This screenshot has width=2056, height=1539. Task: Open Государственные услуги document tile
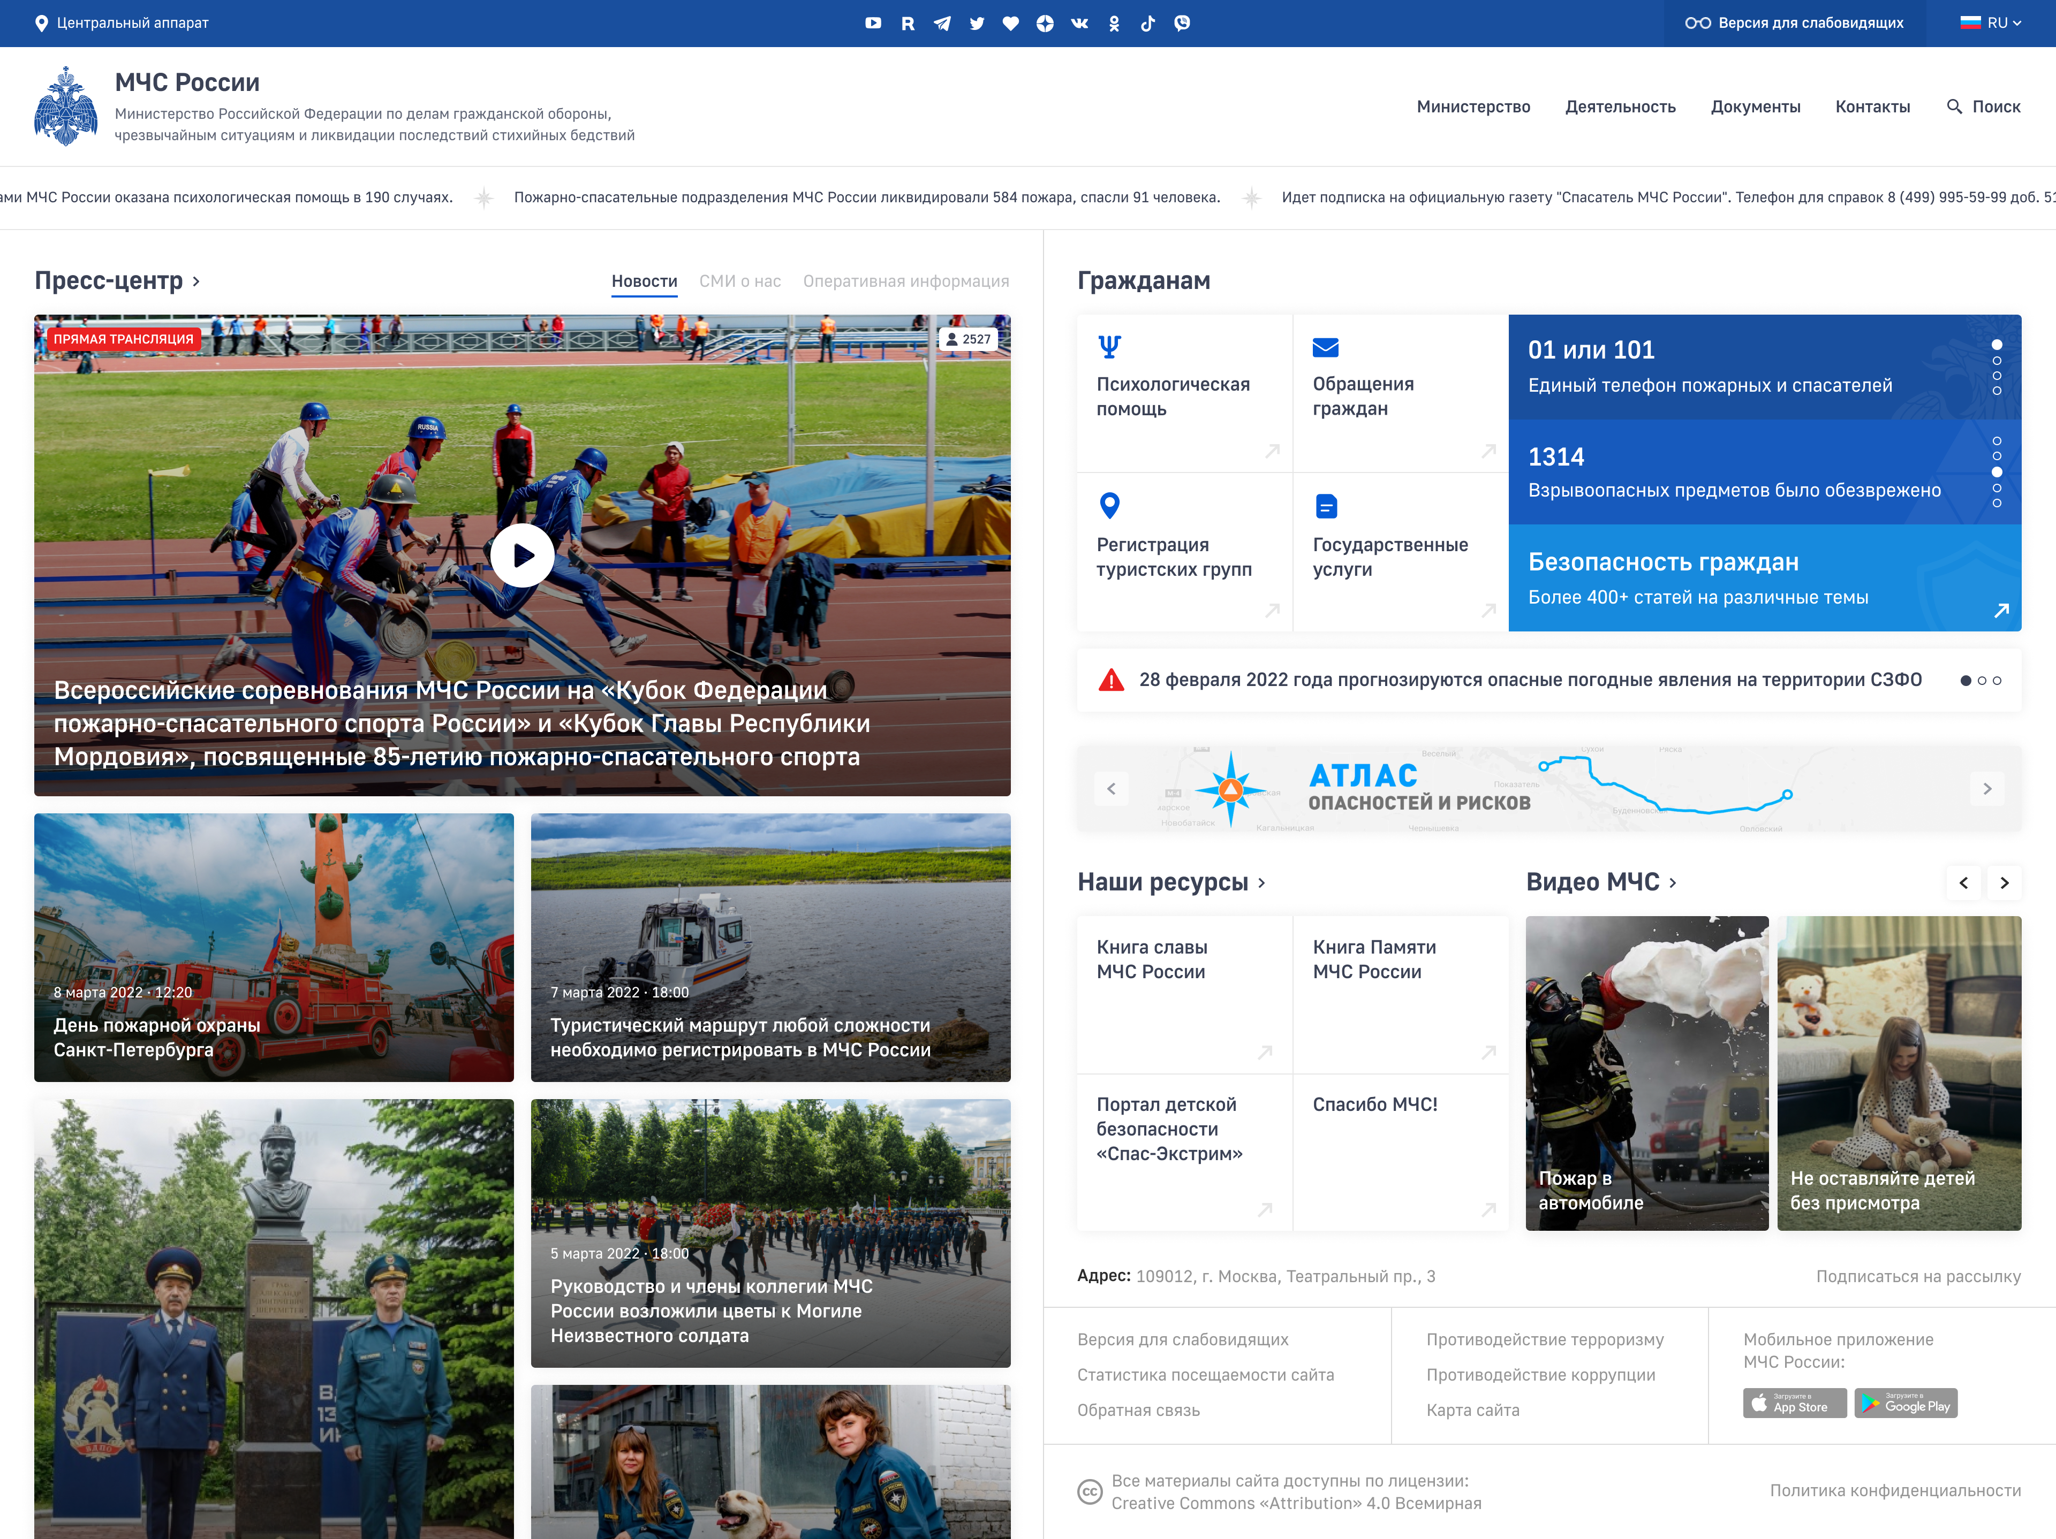pyautogui.click(x=1401, y=553)
